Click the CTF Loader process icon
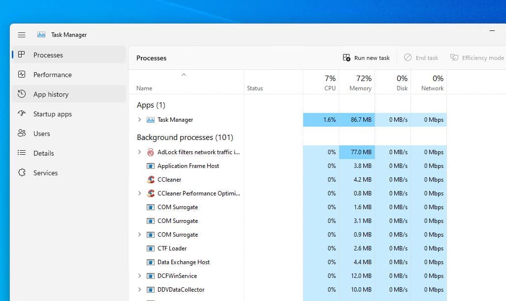The width and height of the screenshot is (506, 301). coord(151,248)
